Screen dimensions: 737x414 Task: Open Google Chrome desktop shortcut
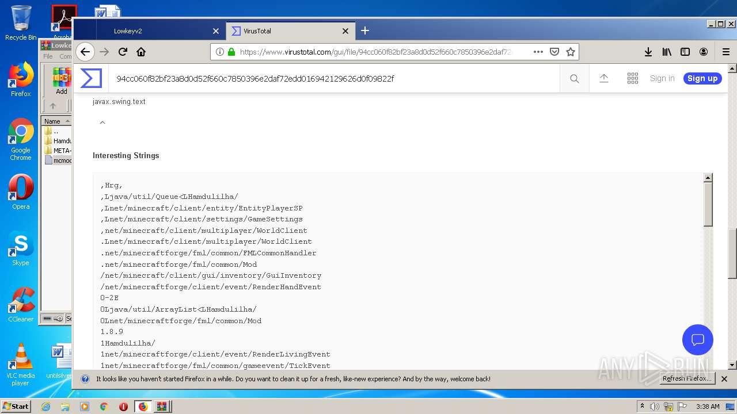tap(20, 140)
